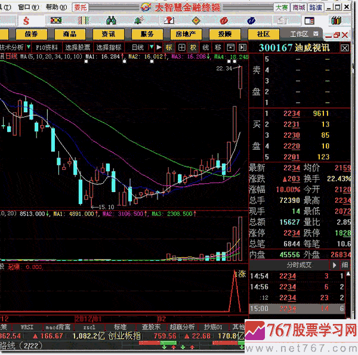Click the striped bars toolbar icon
Viewport: 358px width, 355px height.
coord(84,20)
